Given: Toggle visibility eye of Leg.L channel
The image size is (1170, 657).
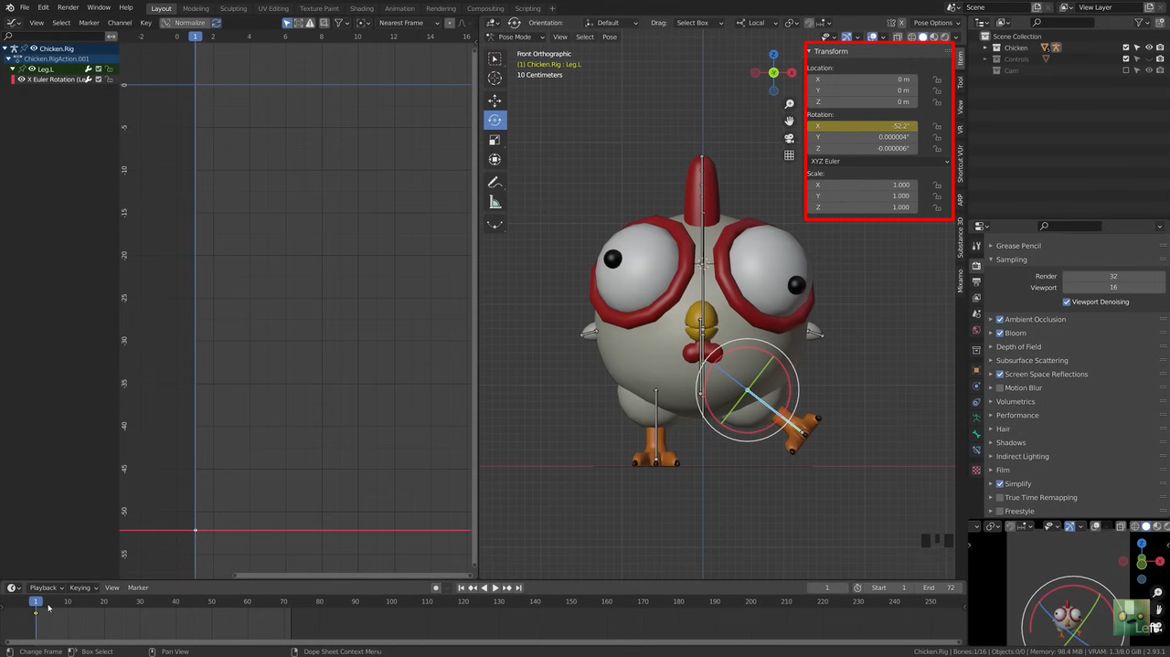Looking at the screenshot, I should point(31,69).
